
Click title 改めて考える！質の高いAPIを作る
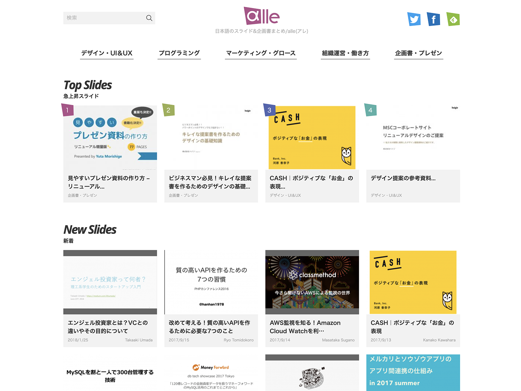pyautogui.click(x=209, y=327)
